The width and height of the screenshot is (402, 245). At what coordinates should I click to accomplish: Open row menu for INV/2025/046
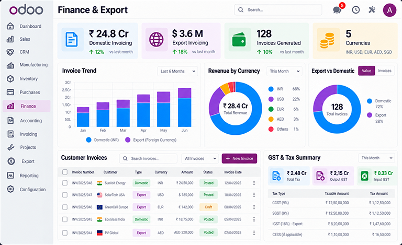(x=254, y=207)
